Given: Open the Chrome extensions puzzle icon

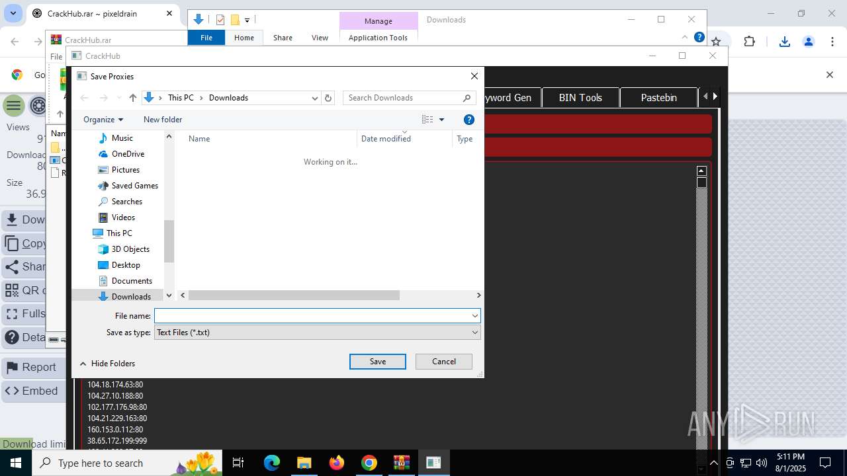Looking at the screenshot, I should coord(749,42).
